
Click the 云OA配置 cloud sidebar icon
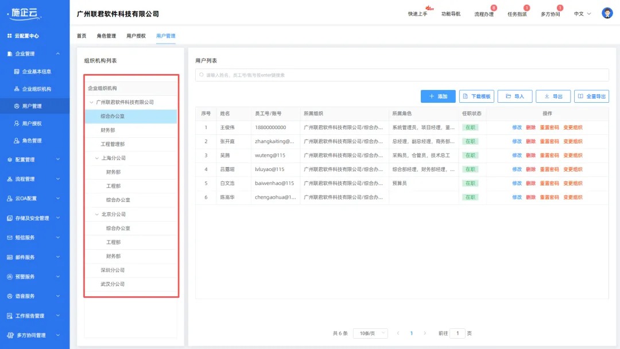[11, 197]
